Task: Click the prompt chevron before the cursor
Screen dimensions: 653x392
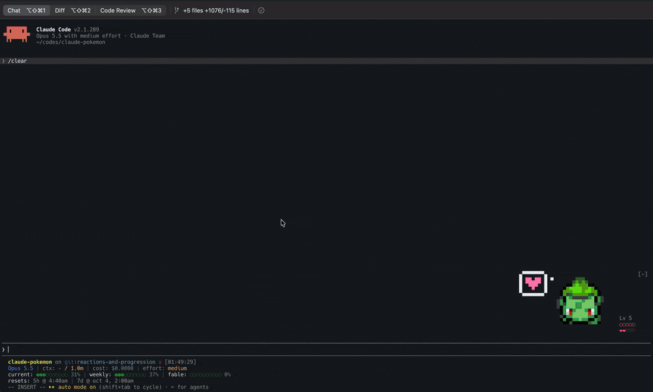Action: click(x=3, y=350)
